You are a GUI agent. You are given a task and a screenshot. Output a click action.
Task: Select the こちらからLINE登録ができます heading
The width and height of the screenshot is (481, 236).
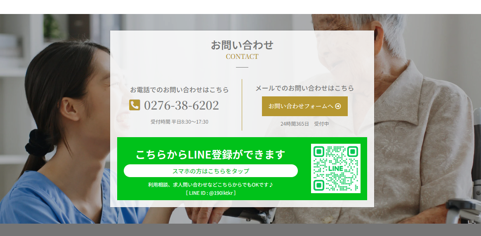(x=211, y=154)
